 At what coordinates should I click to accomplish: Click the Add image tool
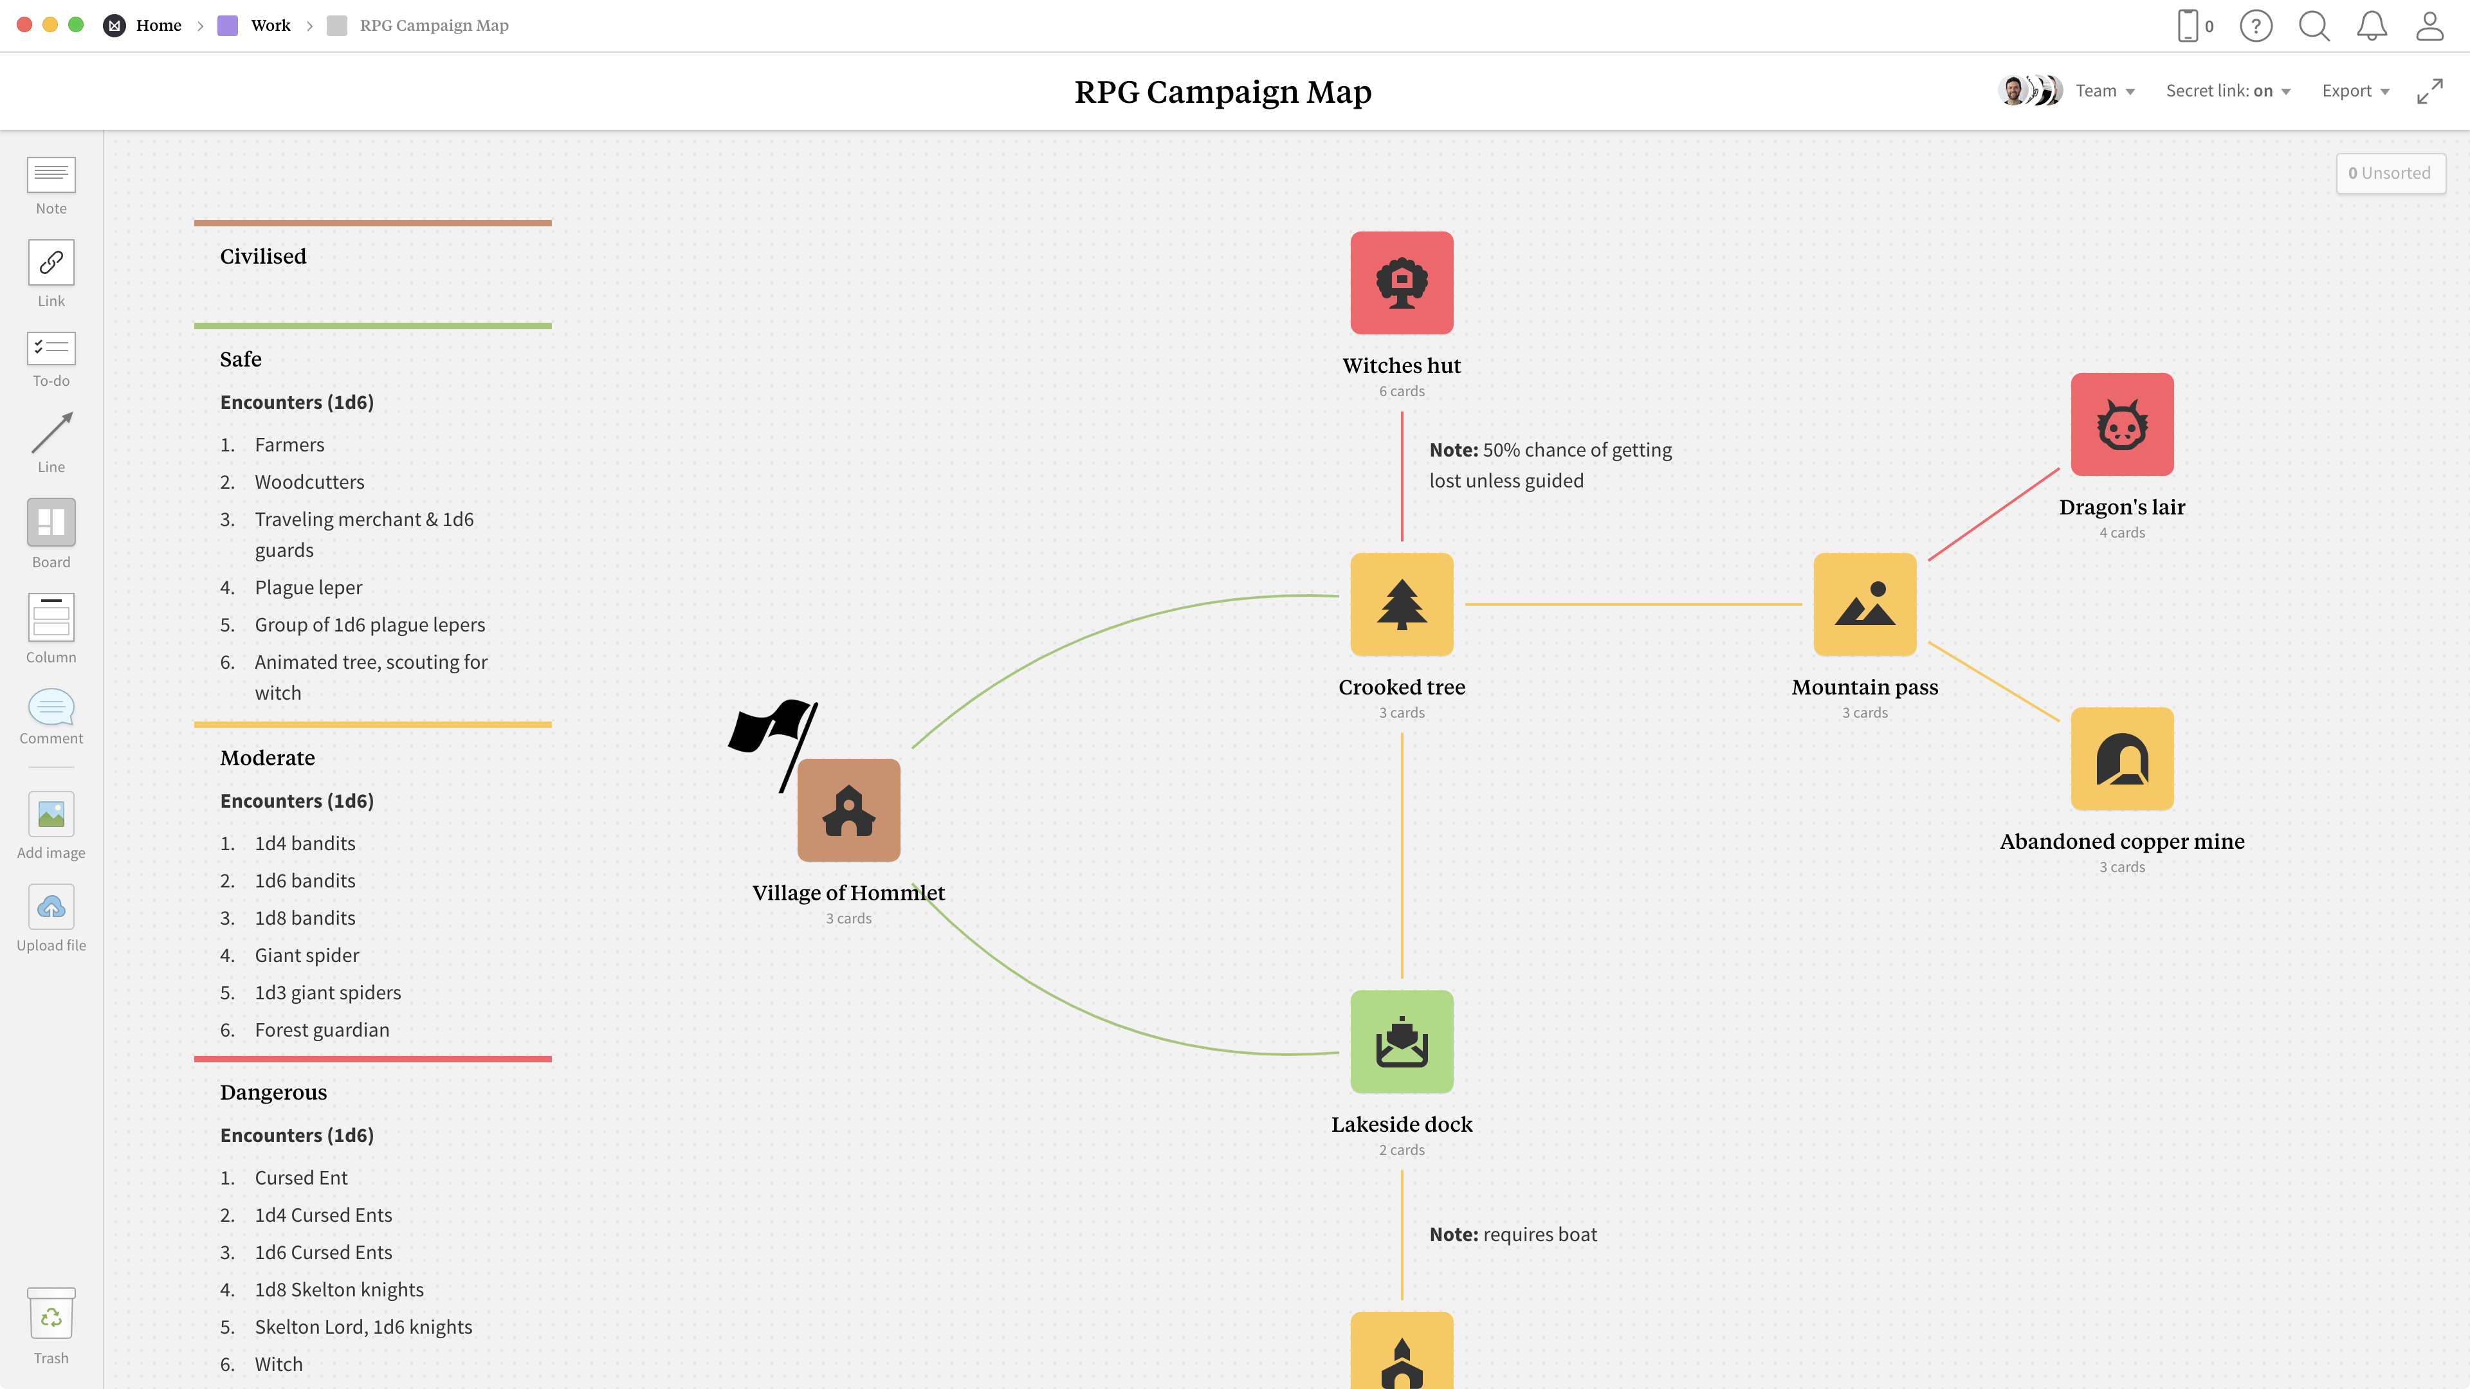51,815
